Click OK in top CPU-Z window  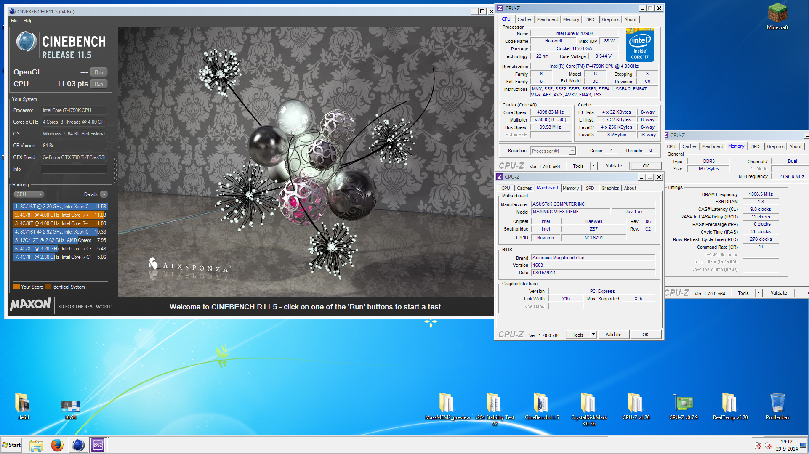point(646,166)
